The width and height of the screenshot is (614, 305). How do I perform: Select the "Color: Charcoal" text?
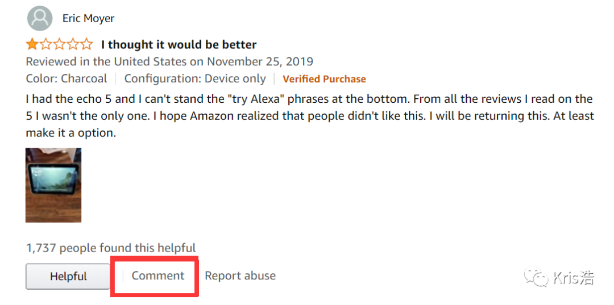pos(66,79)
